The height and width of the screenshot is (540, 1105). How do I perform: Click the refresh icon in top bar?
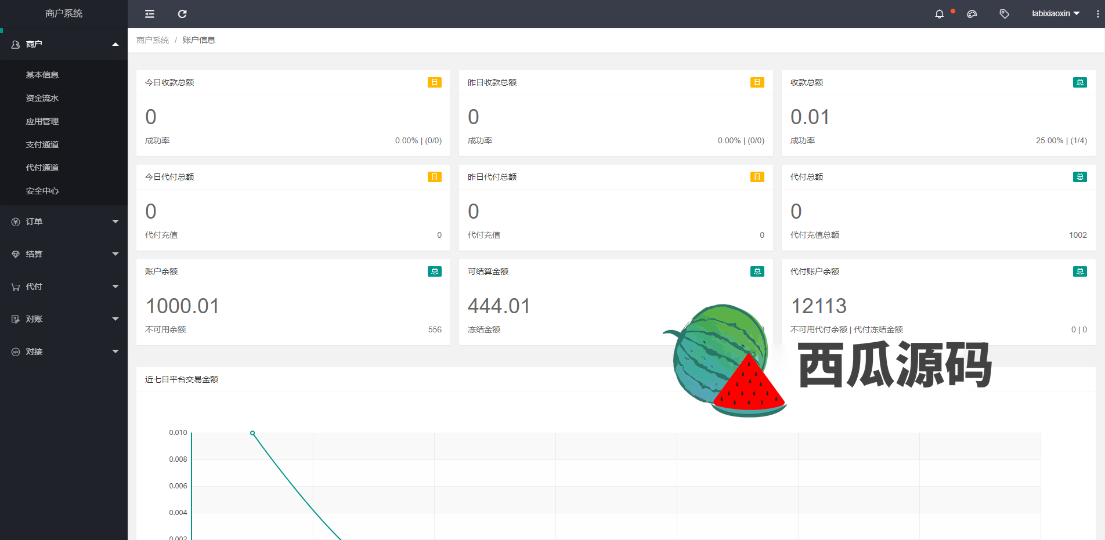click(182, 14)
